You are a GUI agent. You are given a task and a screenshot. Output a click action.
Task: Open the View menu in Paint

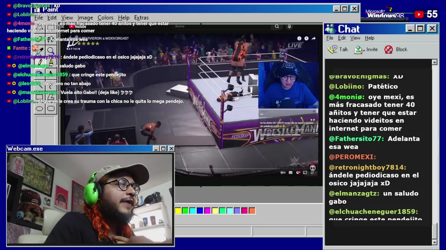pyautogui.click(x=67, y=17)
